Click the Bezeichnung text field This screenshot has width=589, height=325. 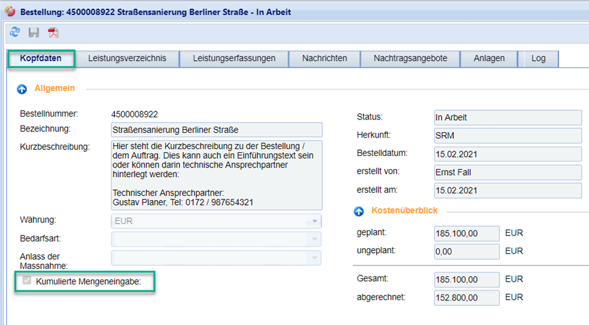[216, 130]
